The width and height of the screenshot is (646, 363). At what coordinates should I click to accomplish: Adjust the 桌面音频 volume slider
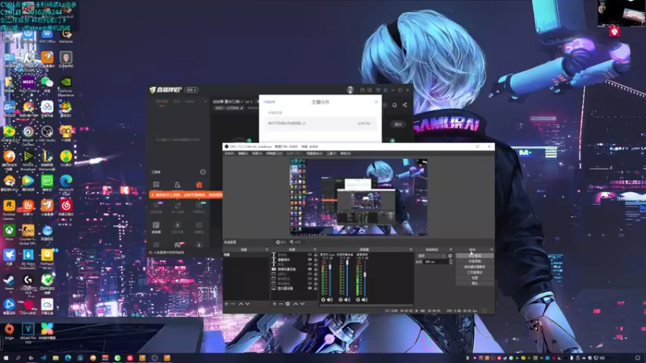point(365,276)
